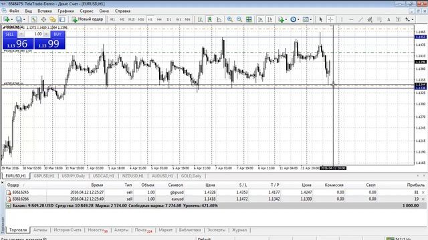Switch to the GBPUSD,H1 chart tab
Image resolution: width=428 pixels, height=240 pixels.
pyautogui.click(x=44, y=176)
